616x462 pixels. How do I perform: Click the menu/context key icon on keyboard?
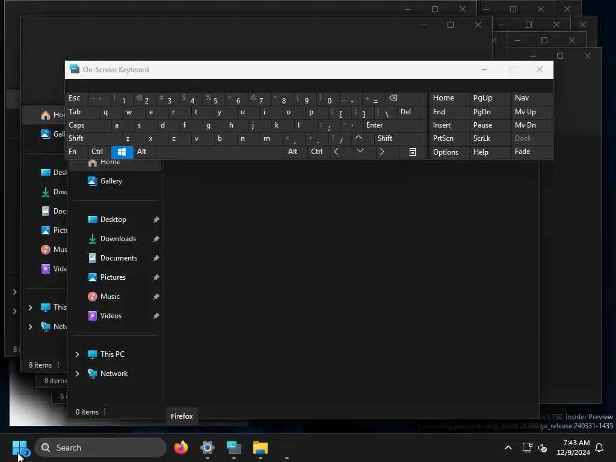413,152
